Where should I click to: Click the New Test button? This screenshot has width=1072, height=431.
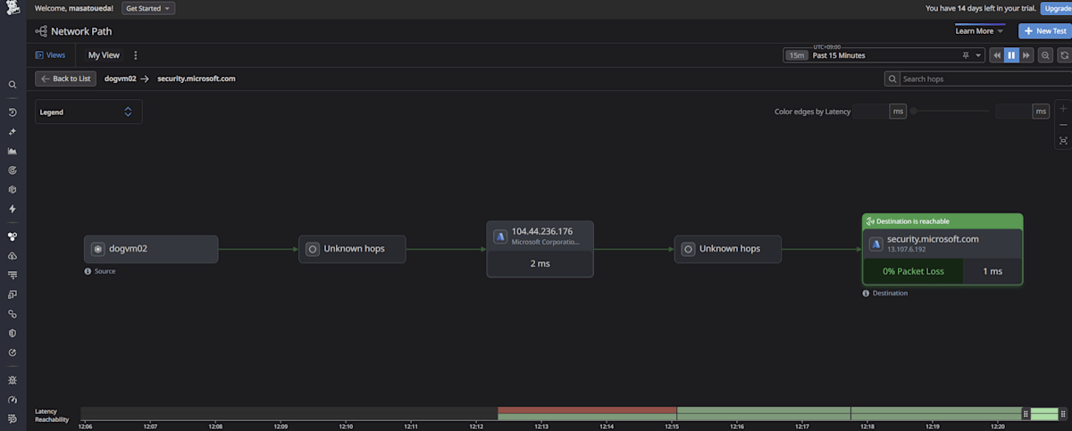(x=1044, y=31)
